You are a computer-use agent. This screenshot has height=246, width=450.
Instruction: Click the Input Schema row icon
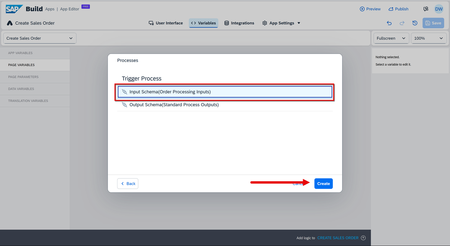(124, 92)
